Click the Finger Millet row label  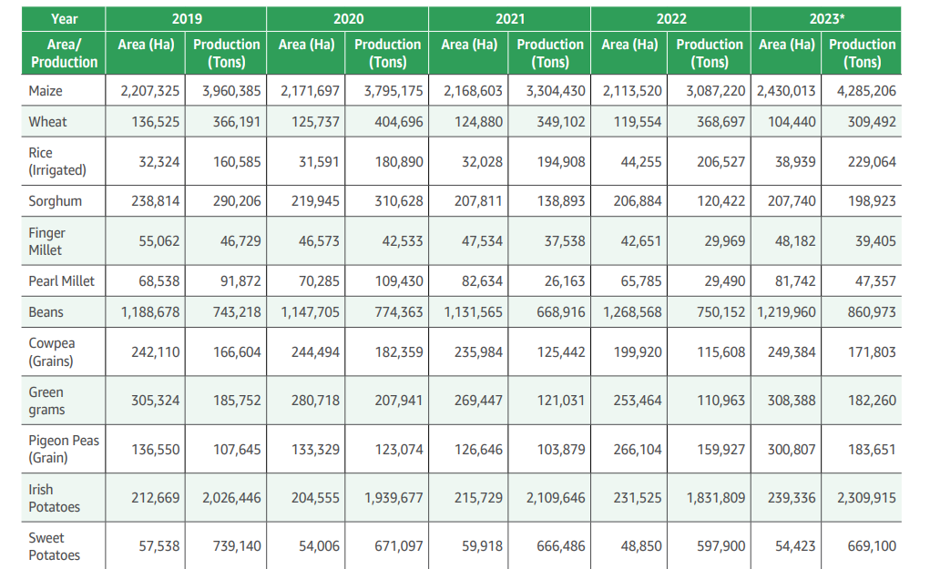[47, 241]
